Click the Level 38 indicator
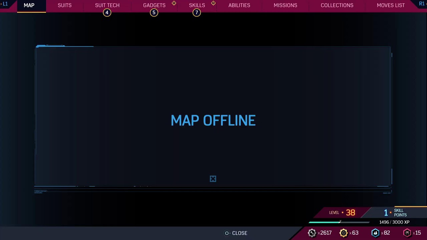Screen dimensions: 427x240 pyautogui.click(x=342, y=213)
